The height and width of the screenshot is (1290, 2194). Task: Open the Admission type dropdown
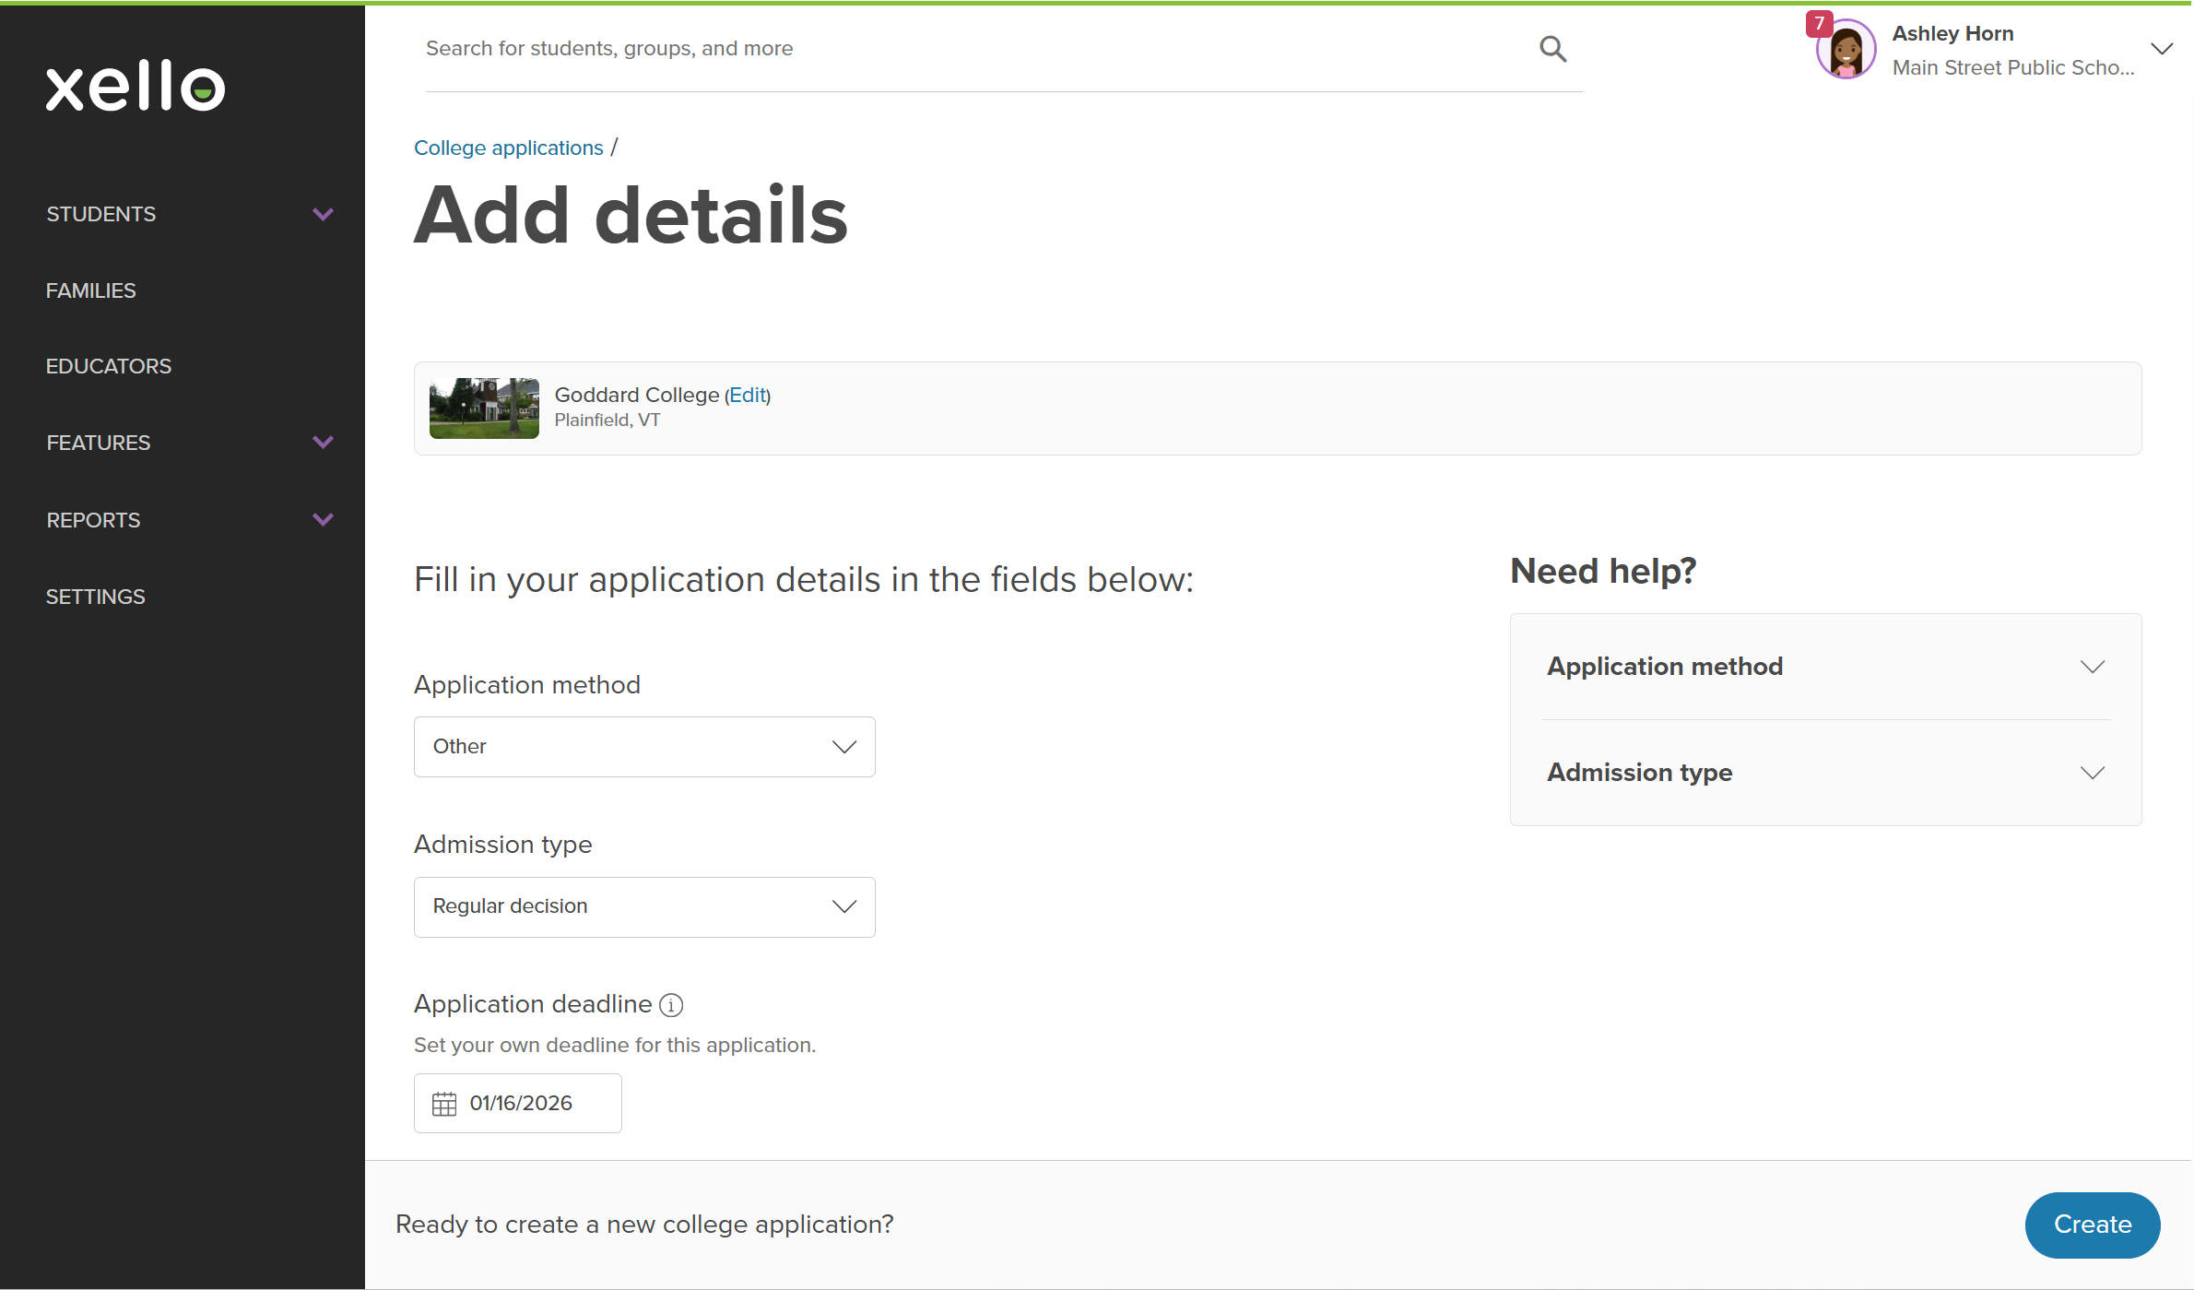point(644,907)
